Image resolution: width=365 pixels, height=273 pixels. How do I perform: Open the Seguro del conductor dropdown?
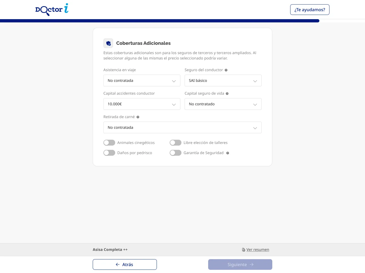(223, 81)
